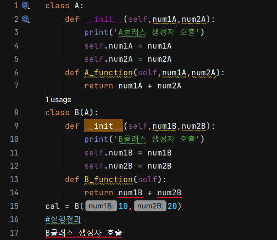
Task: Click the __init__ method name in class A
Action: [x=104, y=19]
